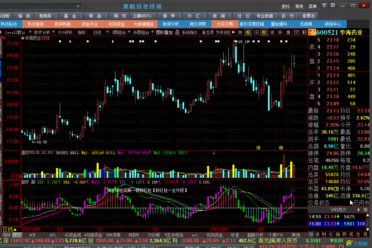The image size is (372, 248).
Task: Click the 价 price icon
Action: click(331, 234)
